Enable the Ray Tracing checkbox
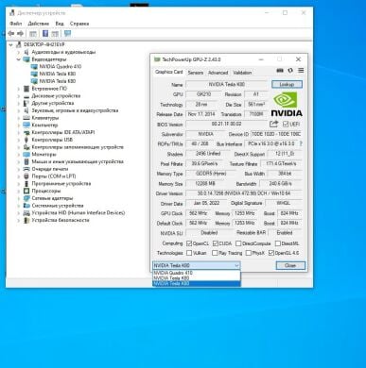 (x=215, y=253)
